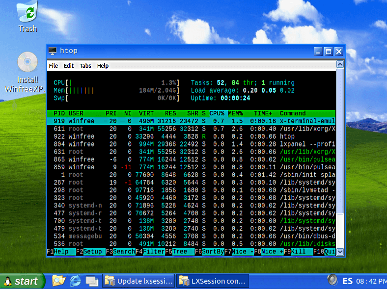Select process 1 /sbin/init row
Viewport: 387px width, 289px height.
coord(191,175)
